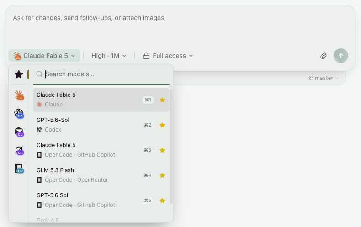Image resolution: width=361 pixels, height=227 pixels.
Task: Open the High · 1M reasoning dropdown
Action: click(109, 56)
